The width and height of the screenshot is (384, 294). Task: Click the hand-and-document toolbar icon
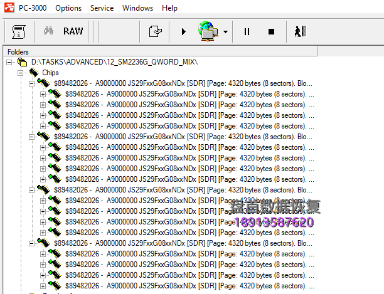click(155, 31)
